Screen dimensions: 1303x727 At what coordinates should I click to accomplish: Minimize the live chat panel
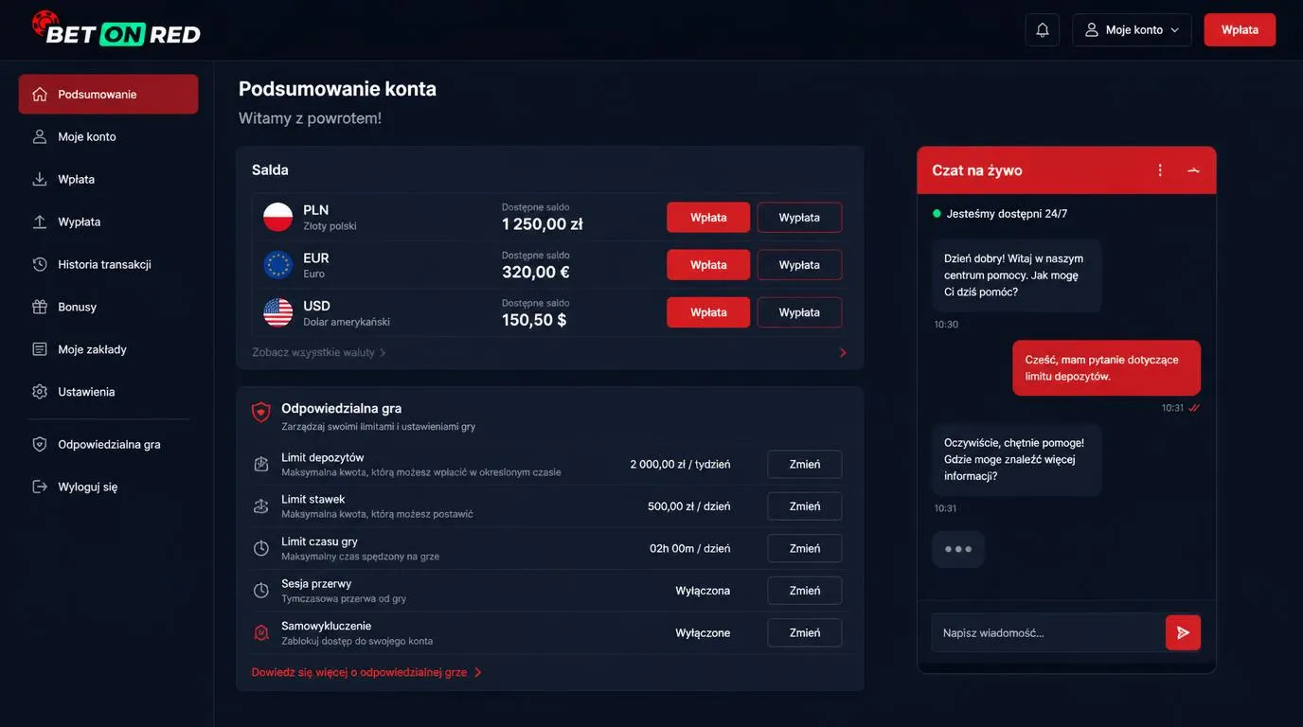tap(1193, 170)
